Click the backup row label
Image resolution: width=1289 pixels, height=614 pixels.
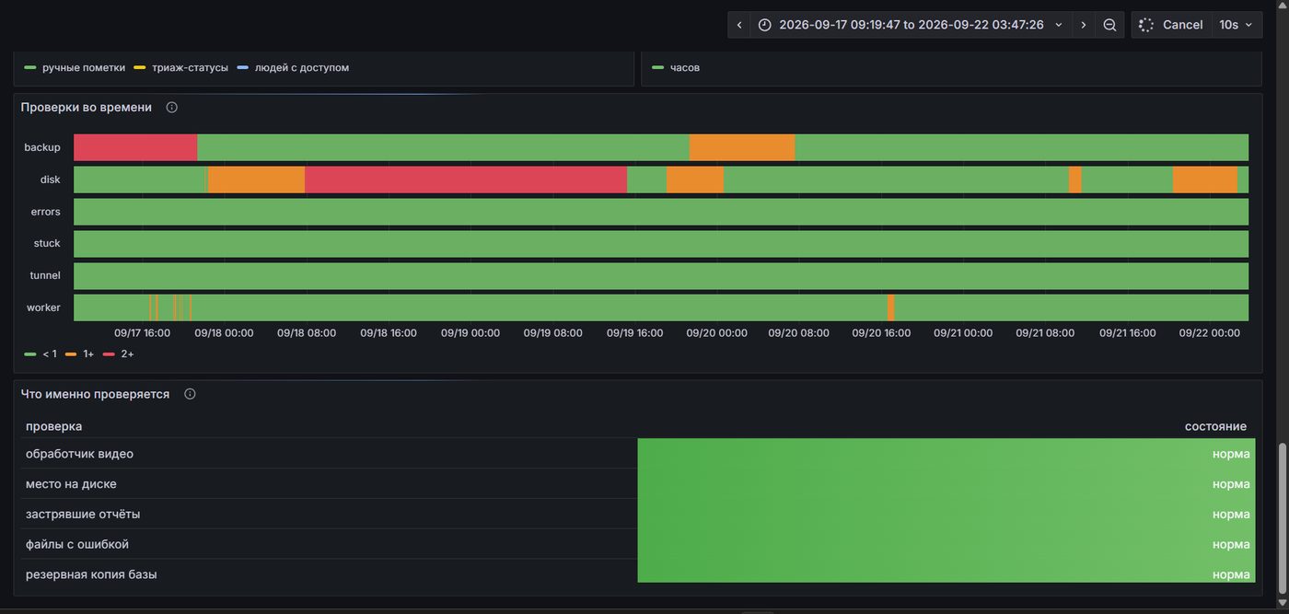pyautogui.click(x=42, y=147)
